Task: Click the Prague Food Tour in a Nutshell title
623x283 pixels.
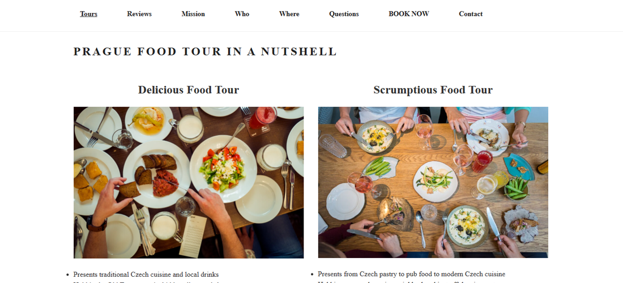Action: point(205,52)
